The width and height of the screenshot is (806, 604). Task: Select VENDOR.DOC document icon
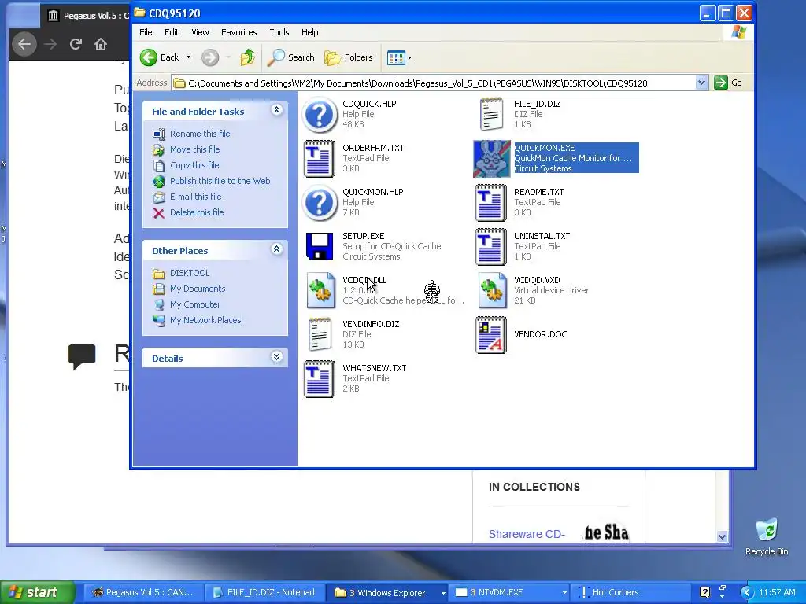[491, 335]
